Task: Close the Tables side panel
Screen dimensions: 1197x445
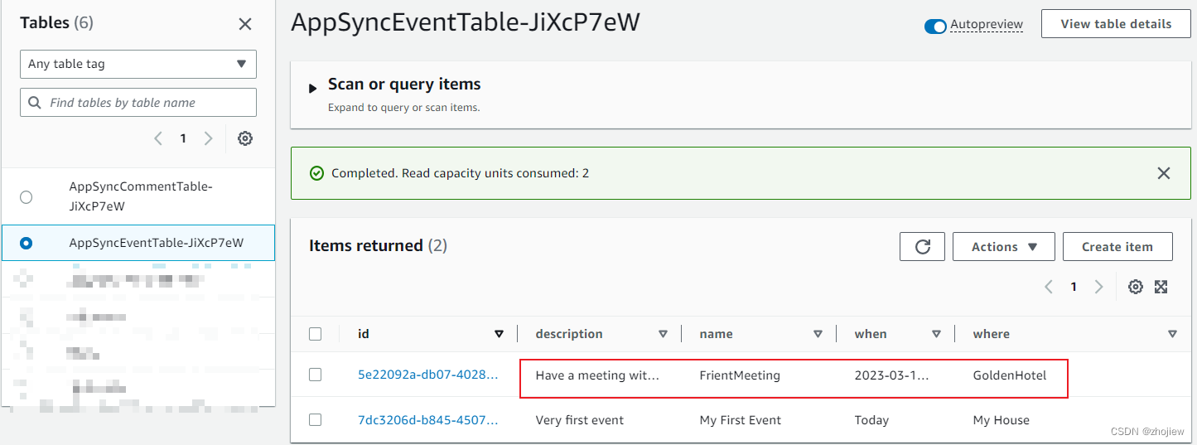Action: coord(245,24)
